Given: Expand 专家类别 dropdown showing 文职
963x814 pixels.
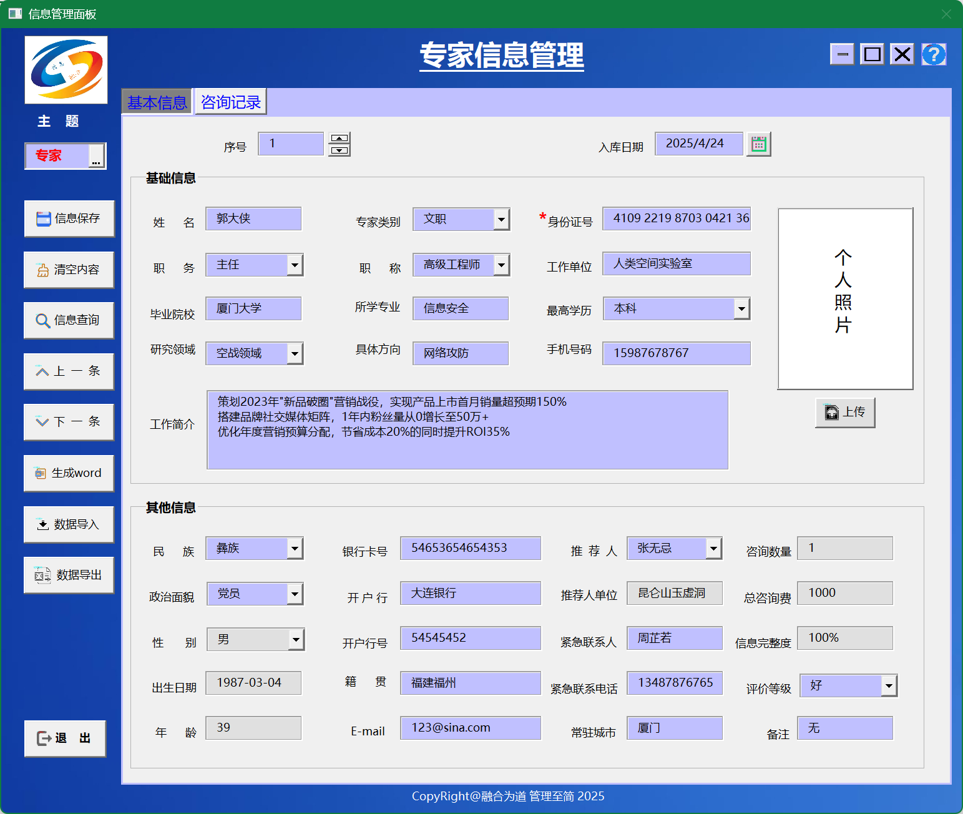Looking at the screenshot, I should (501, 219).
